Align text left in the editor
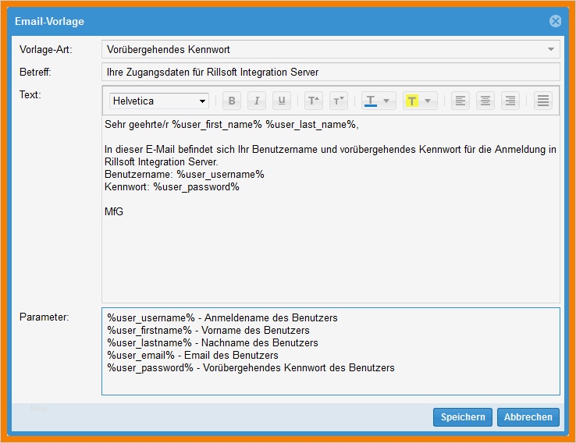 (460, 101)
